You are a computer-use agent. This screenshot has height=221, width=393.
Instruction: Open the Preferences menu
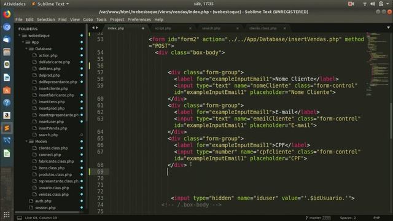point(139,20)
